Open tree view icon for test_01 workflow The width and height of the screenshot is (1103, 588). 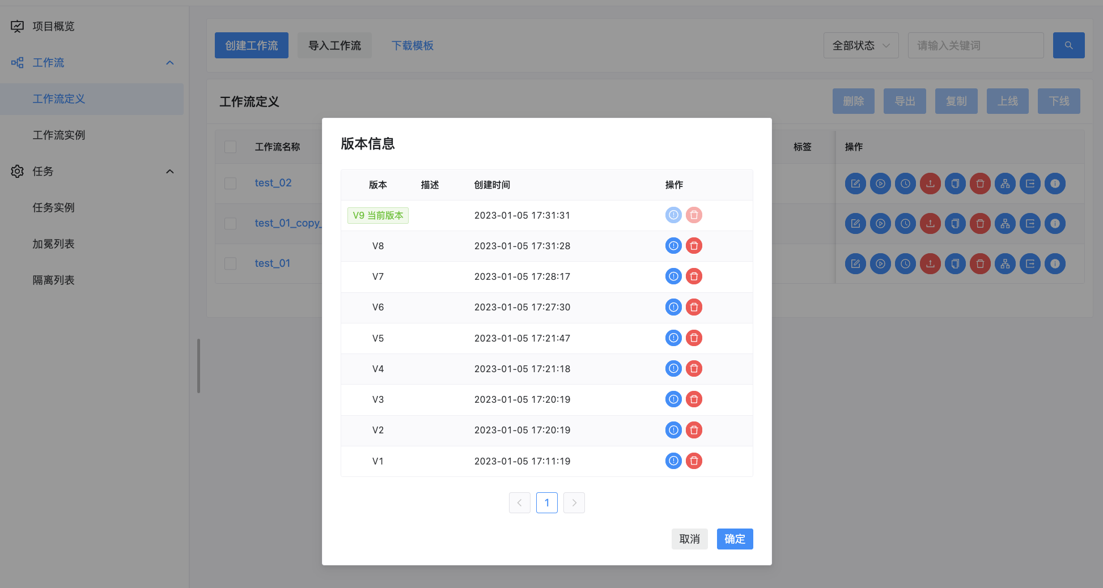[1005, 263]
